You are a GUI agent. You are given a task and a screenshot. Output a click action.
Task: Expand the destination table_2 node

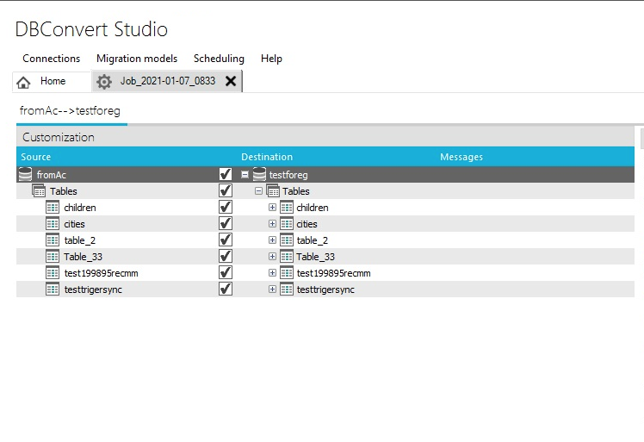(272, 240)
